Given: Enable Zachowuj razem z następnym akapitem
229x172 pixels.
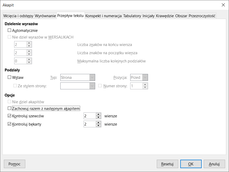Looking at the screenshot, I should [x=10, y=109].
